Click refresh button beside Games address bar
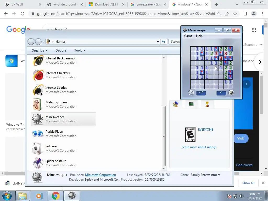Viewport: 268px width, 201px height. pos(164,42)
